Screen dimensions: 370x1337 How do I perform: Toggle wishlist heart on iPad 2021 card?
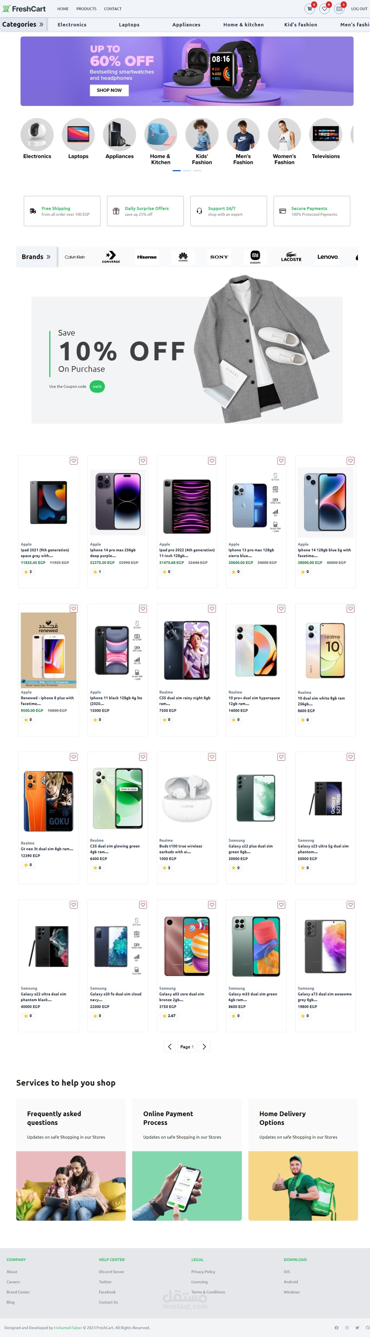coord(73,460)
